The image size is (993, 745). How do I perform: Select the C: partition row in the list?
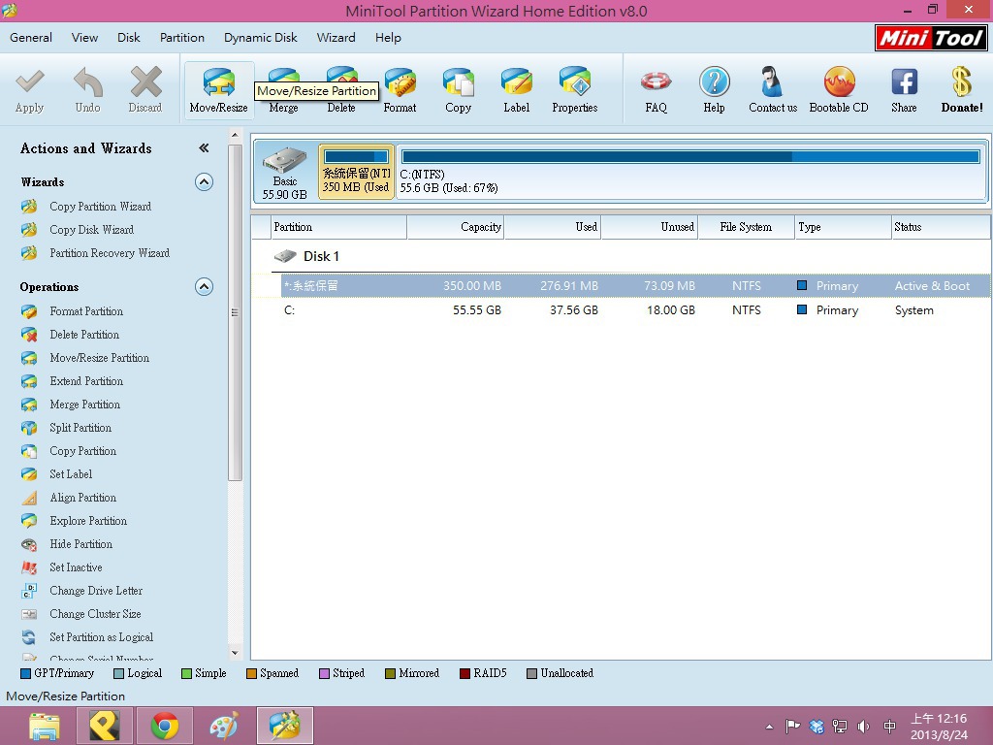pos(635,310)
